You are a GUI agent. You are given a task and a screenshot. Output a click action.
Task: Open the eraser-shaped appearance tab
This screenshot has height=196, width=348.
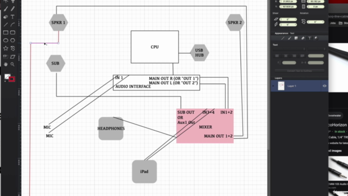coord(303,38)
